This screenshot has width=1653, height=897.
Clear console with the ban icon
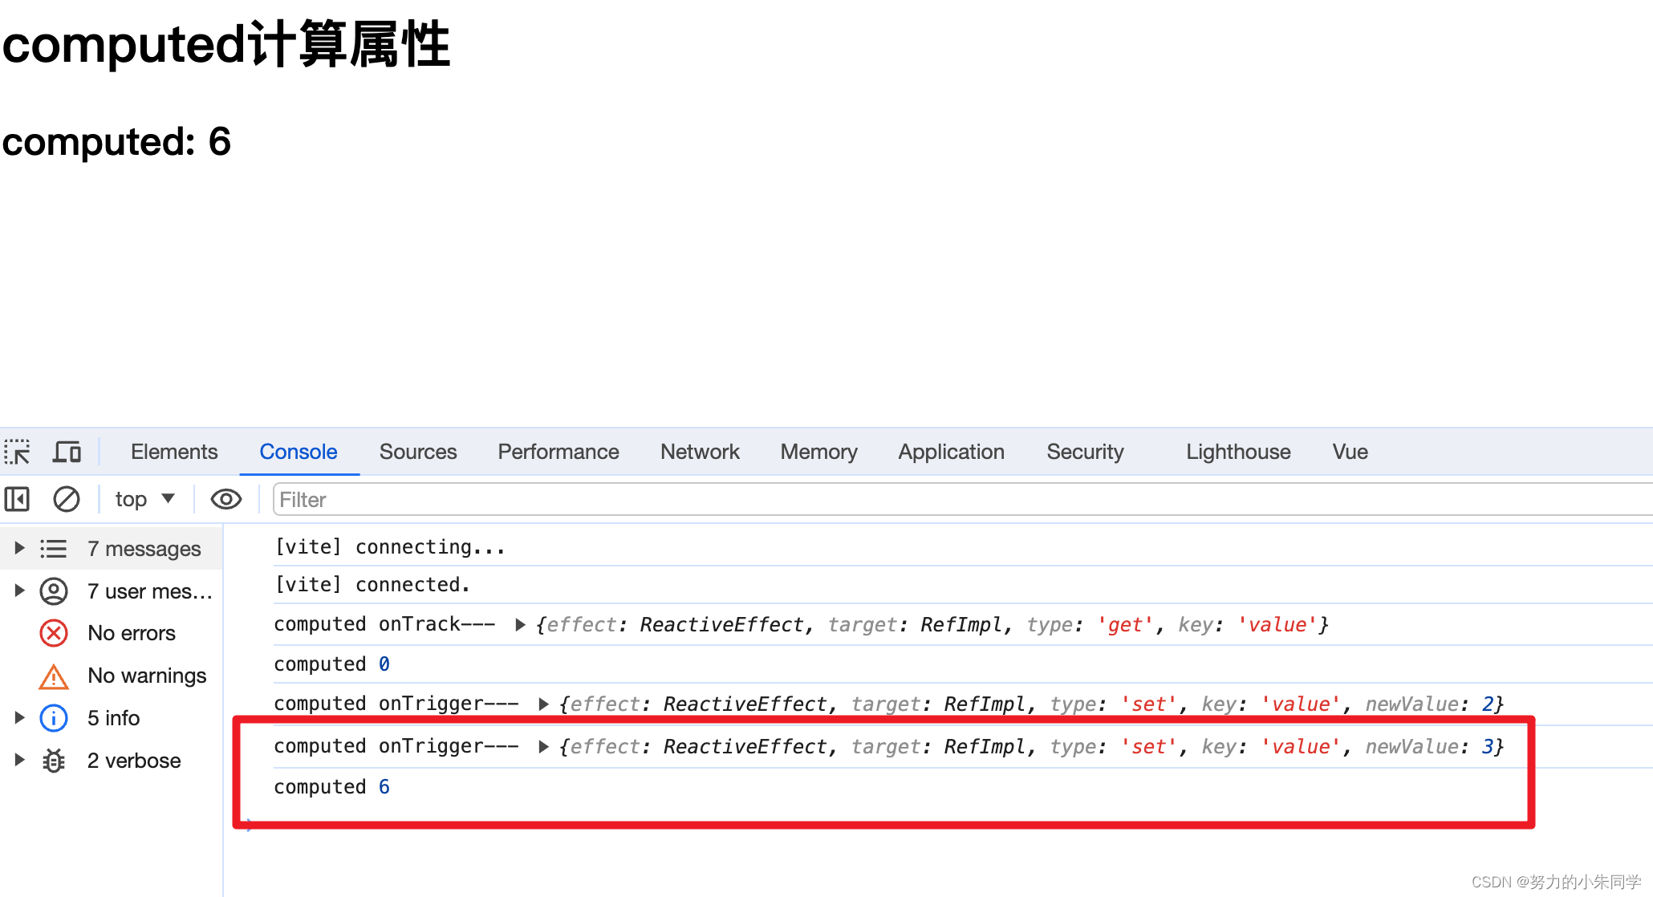tap(66, 499)
